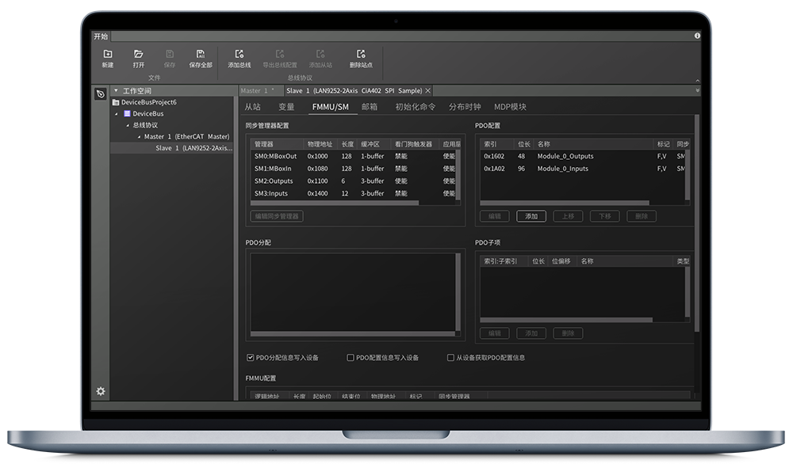This screenshot has height=475, width=793.
Task: Open settings via the sidebar gear icon
Action: coord(101,391)
